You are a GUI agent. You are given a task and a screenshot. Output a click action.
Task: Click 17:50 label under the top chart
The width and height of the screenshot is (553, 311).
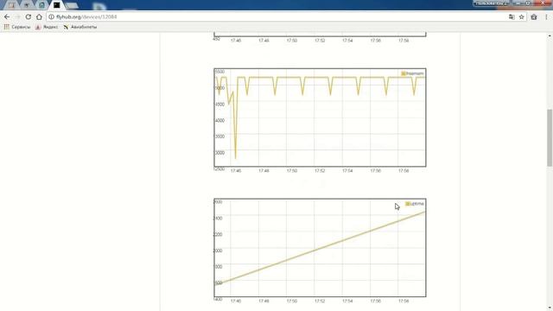pyautogui.click(x=292, y=41)
